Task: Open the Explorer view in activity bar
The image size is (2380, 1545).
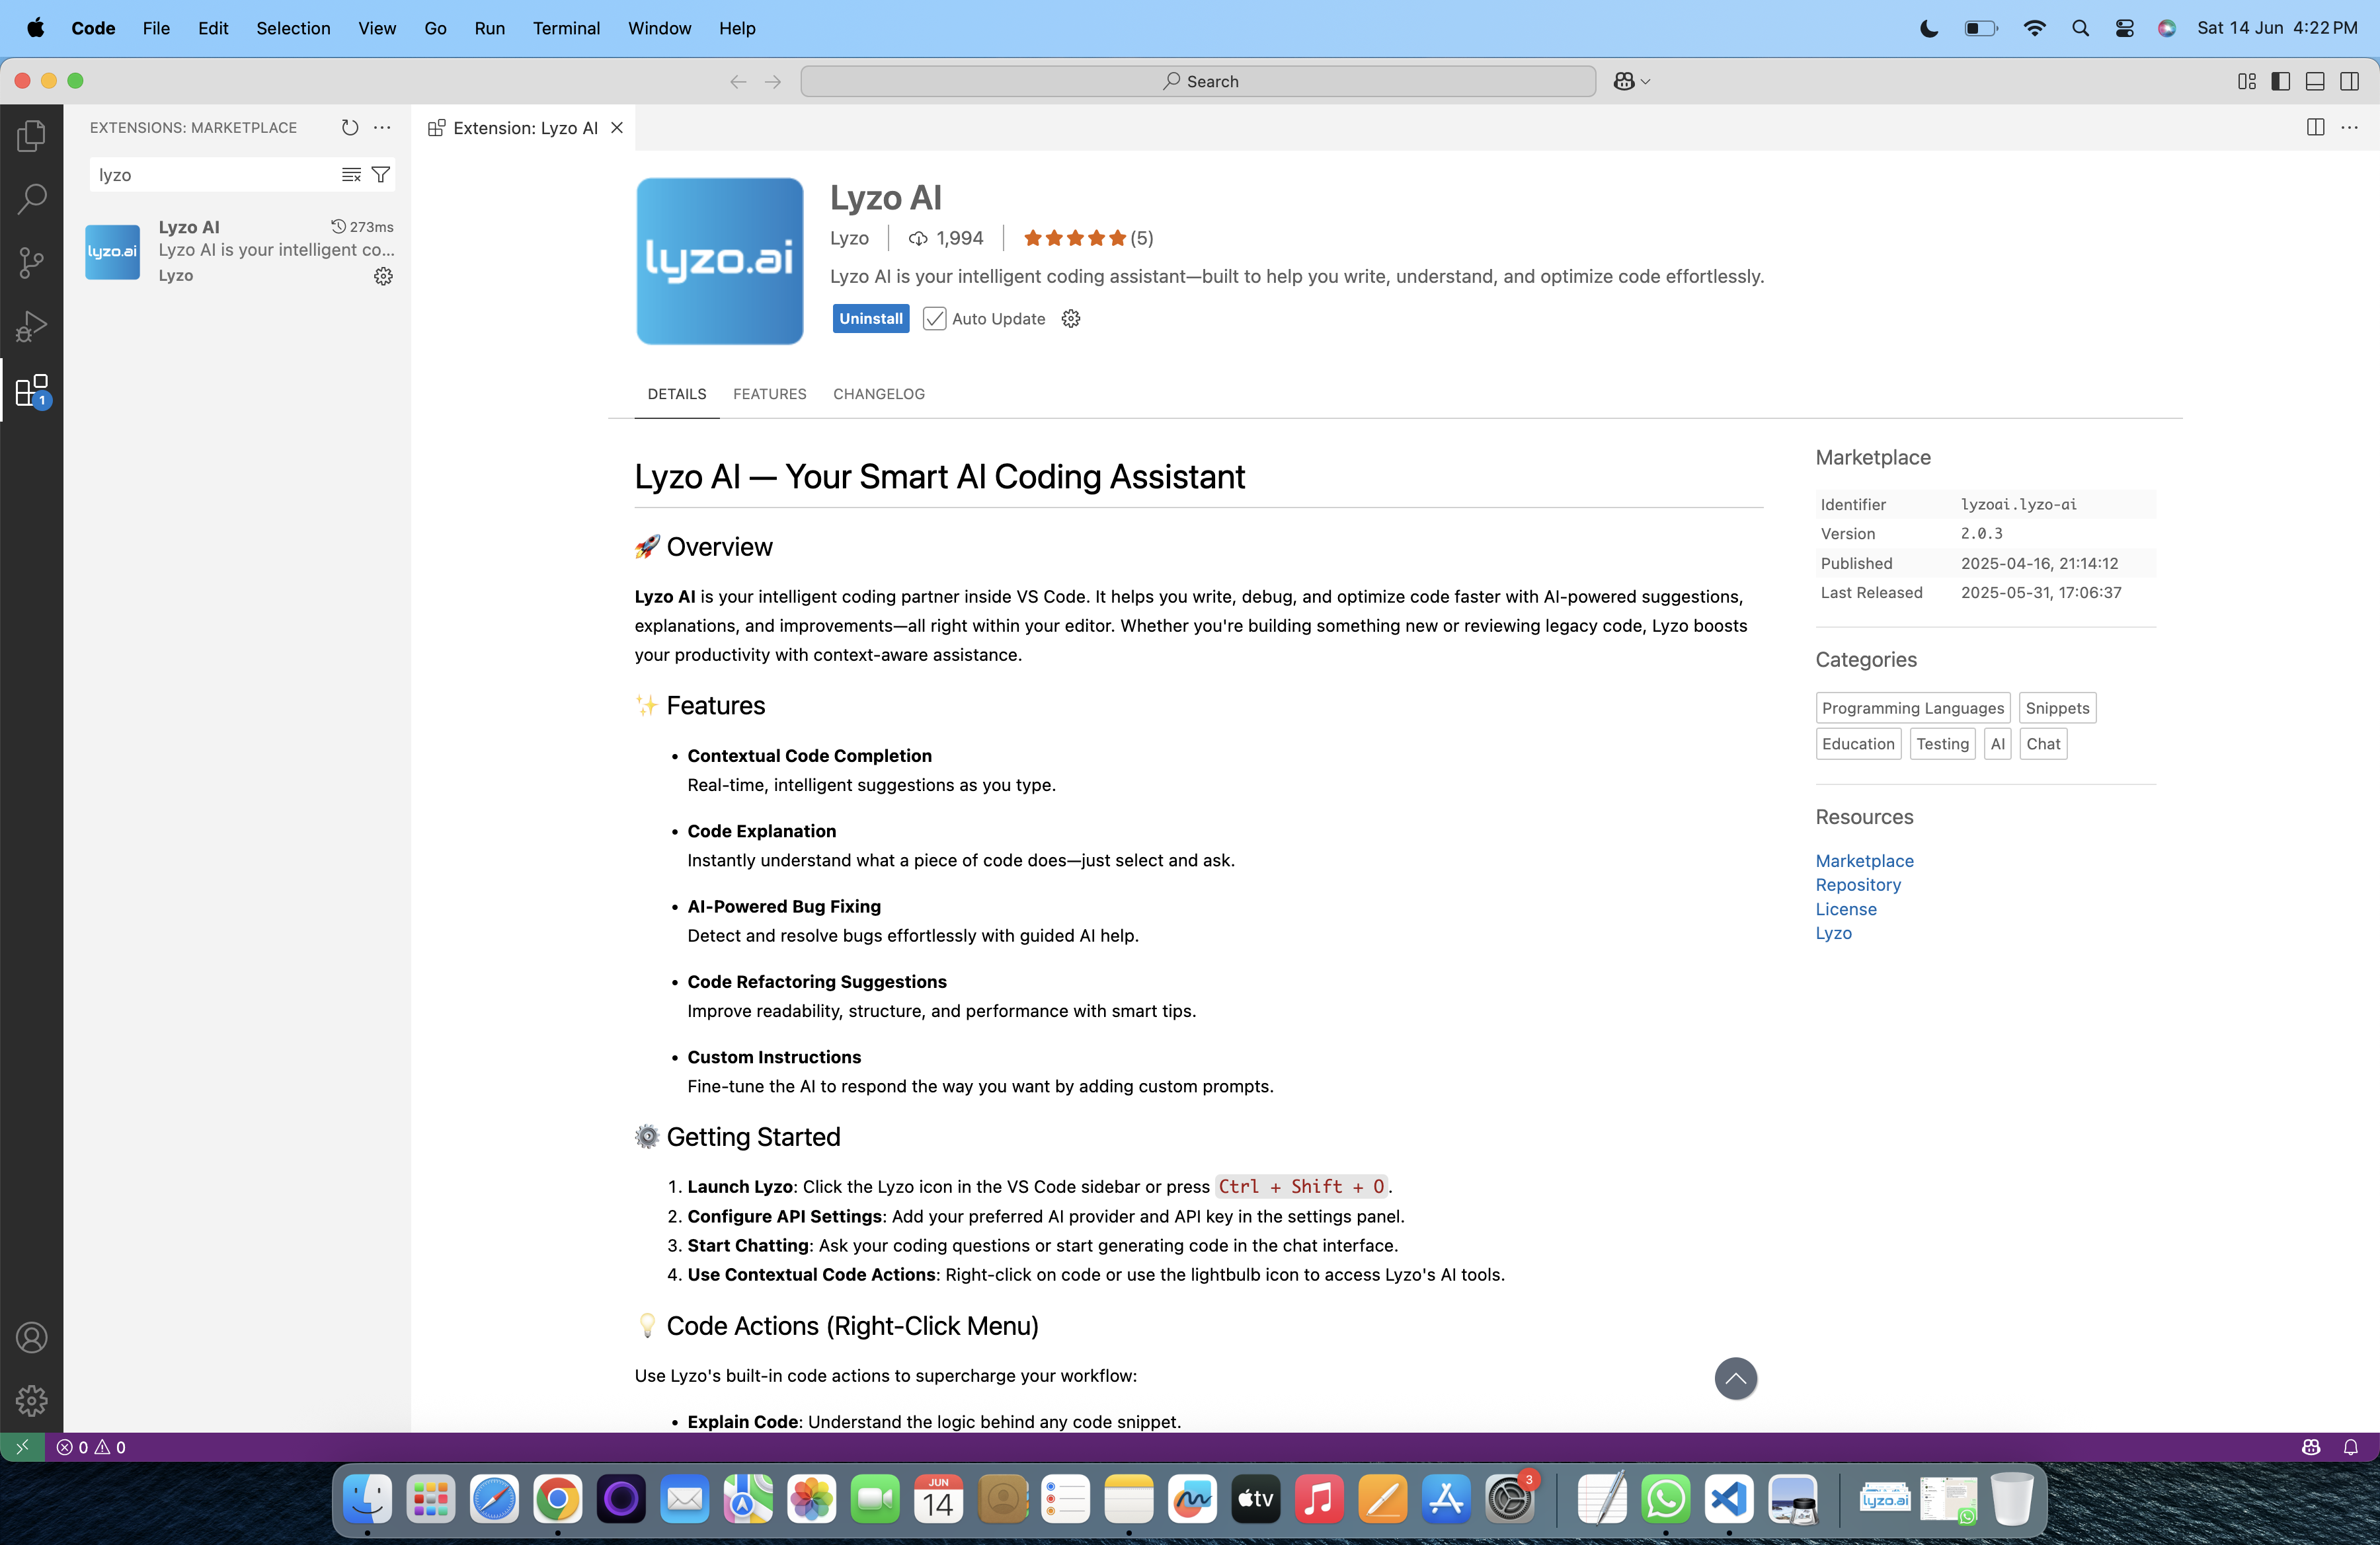Action: 31,135
